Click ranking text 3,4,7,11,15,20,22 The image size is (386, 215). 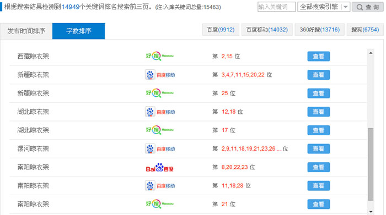(x=243, y=75)
